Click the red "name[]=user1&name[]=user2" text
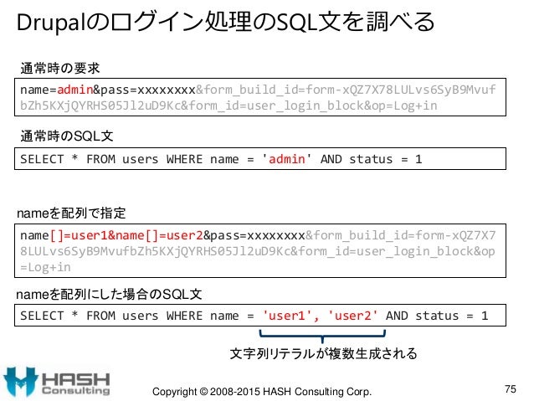This screenshot has height=401, width=534. [126, 235]
